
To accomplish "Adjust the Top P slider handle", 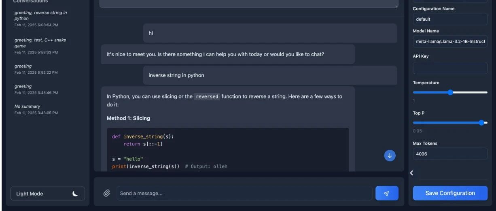I will click(x=481, y=123).
